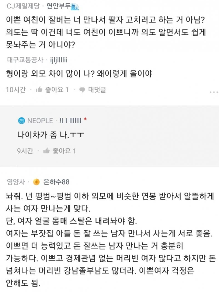
Task: Click the orange badge icon beside 은하수88
Action: [36, 182]
